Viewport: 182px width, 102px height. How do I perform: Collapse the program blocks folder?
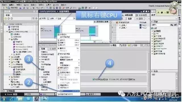click(9, 39)
